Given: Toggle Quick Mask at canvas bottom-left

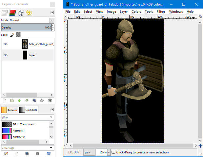Looking at the screenshot, I should 66,146.
